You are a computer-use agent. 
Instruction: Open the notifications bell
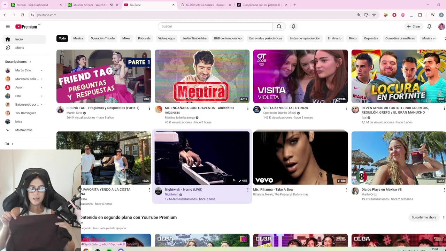tap(429, 26)
